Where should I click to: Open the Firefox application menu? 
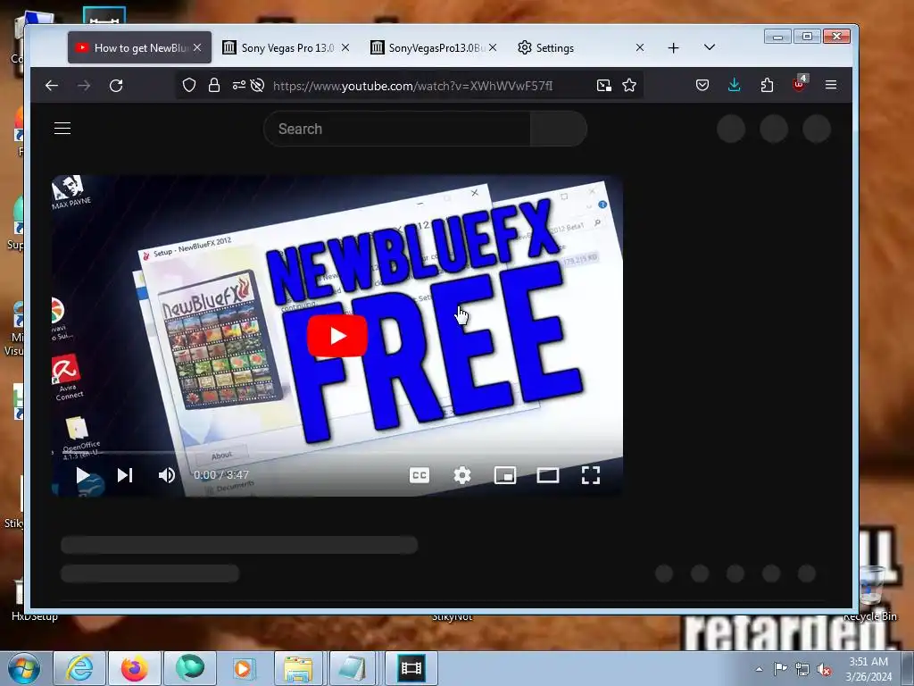[x=831, y=85]
